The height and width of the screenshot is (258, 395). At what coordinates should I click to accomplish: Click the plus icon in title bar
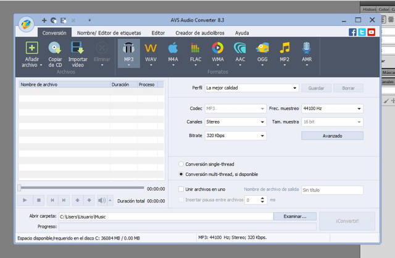pos(44,20)
